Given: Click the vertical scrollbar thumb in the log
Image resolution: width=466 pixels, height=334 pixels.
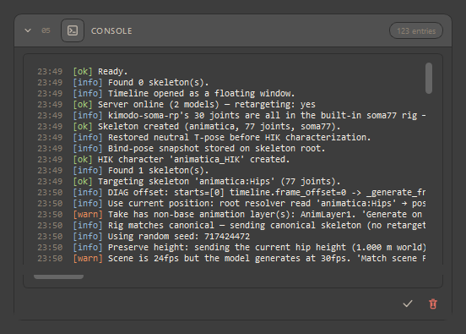Looking at the screenshot, I should [429, 79].
